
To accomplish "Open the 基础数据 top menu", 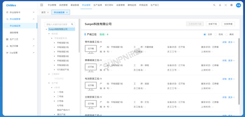I will 75,5.
